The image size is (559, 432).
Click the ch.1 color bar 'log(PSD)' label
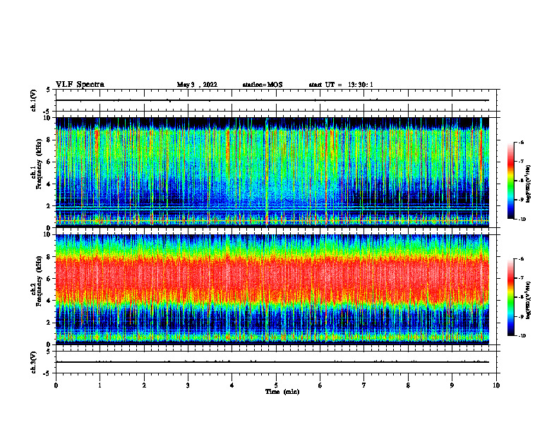529,184
